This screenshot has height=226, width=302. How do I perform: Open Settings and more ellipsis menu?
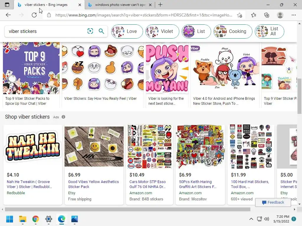[293, 15]
